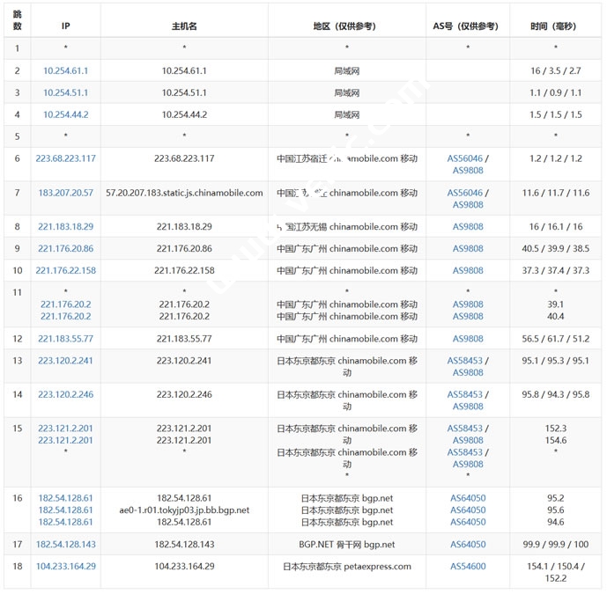Click the 104.233.164.29 IP link in hop 18
This screenshot has width=607, height=594.
pos(65,567)
